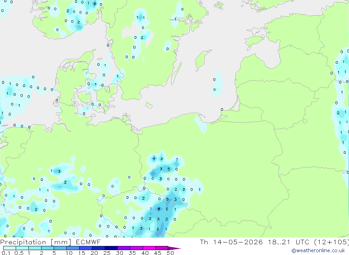
Task: Click the legend label '20'
Action: pos(94,253)
